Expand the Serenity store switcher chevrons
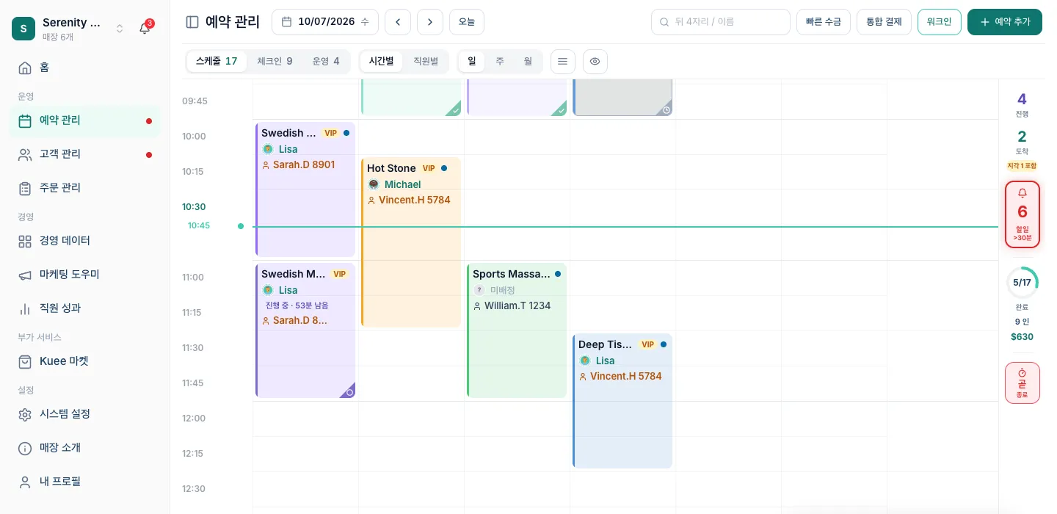Screen dimensions: 1057x514 tap(120, 29)
